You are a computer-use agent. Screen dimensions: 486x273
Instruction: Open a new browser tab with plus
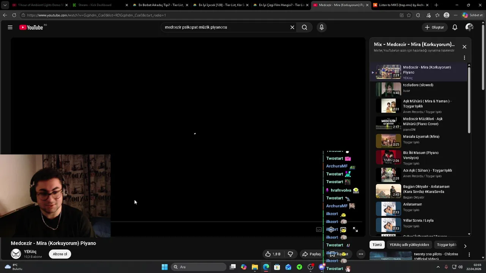coord(436,5)
